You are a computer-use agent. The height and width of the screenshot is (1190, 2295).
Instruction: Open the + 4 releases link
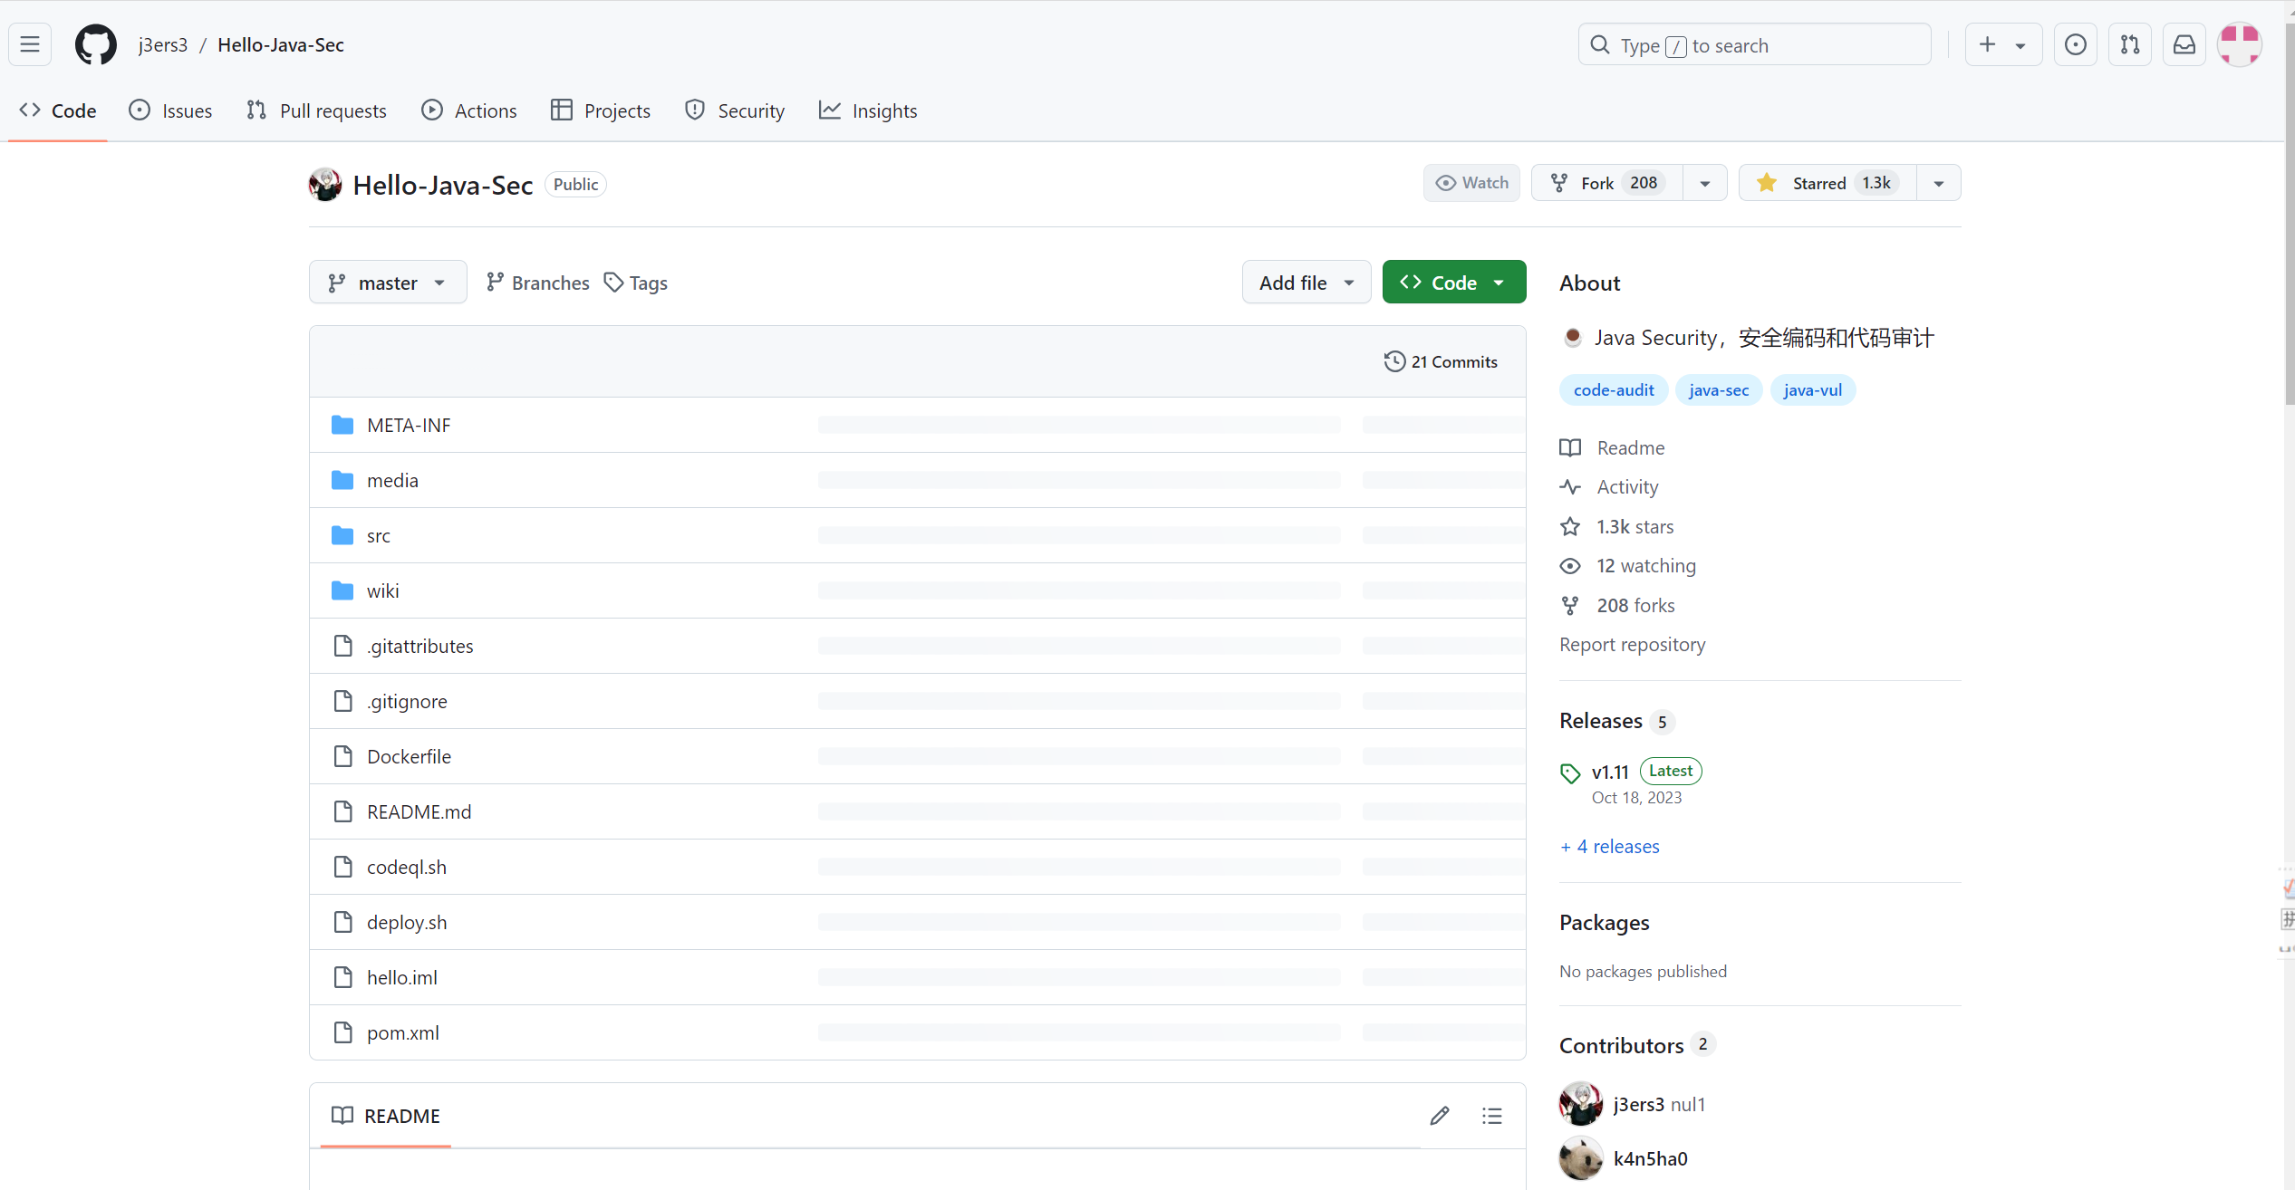click(x=1610, y=846)
